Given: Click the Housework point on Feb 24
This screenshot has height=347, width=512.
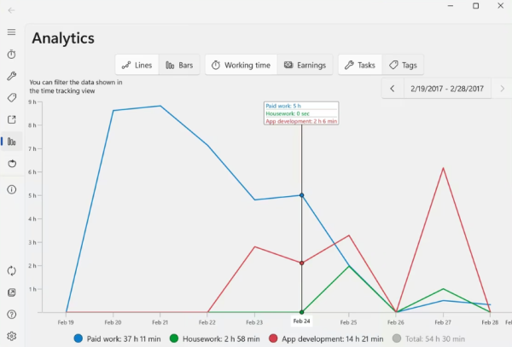Looking at the screenshot, I should [302, 312].
